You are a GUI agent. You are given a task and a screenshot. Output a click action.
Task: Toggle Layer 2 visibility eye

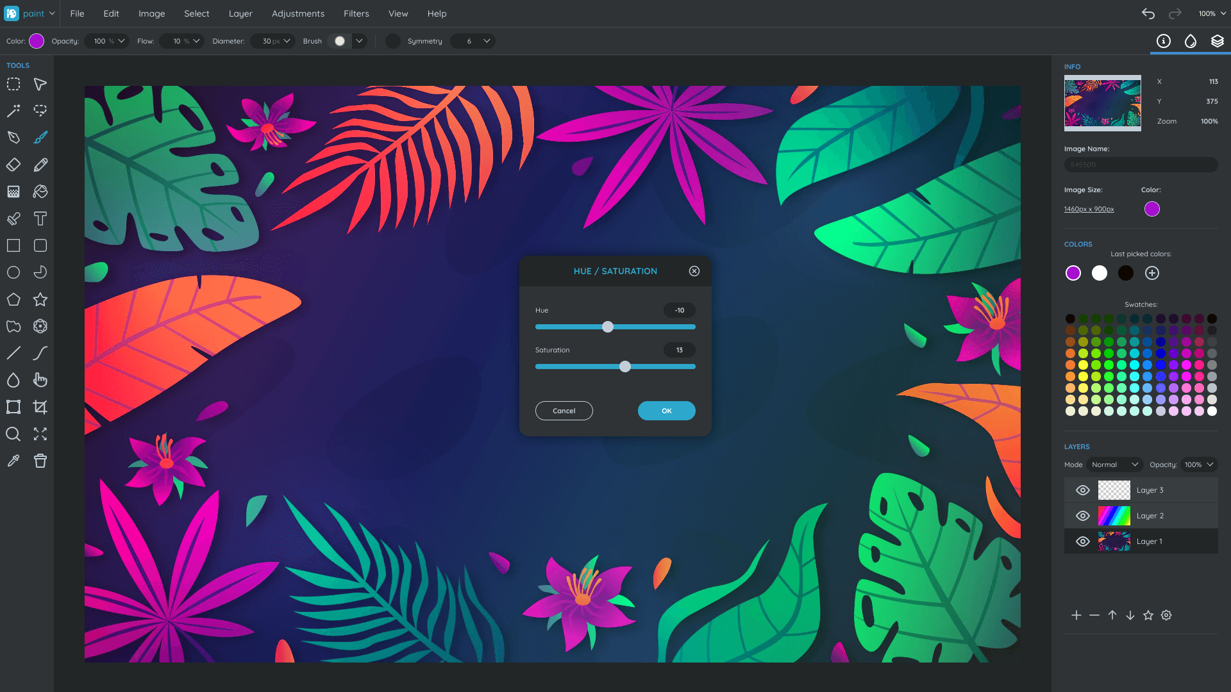tap(1083, 516)
